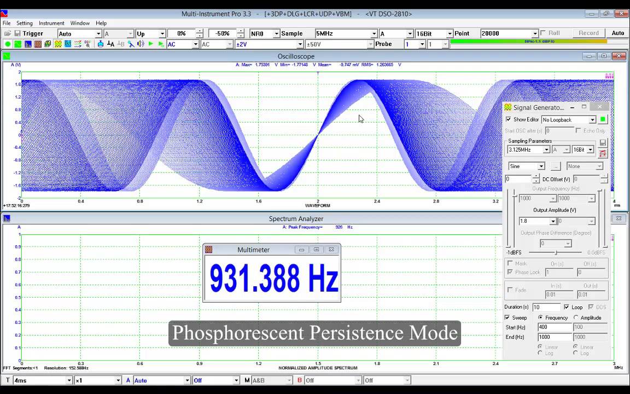
Task: Toggle the Loop checkbox
Action: coord(567,307)
